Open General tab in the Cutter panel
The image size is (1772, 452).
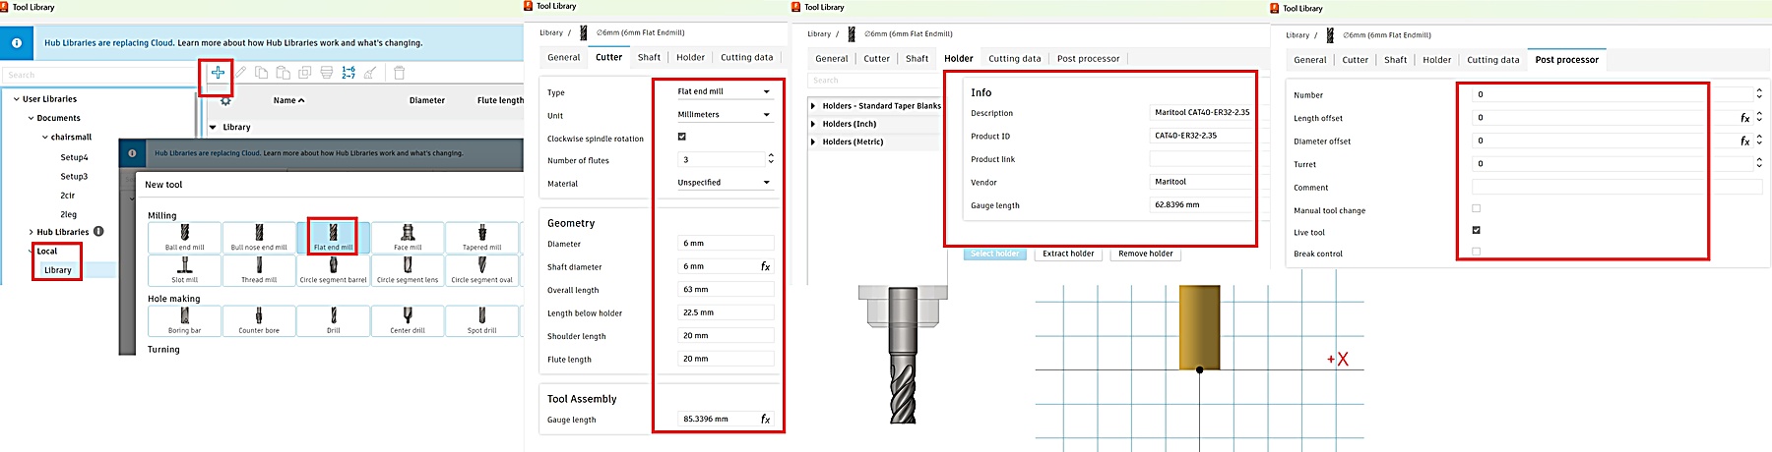tap(563, 57)
